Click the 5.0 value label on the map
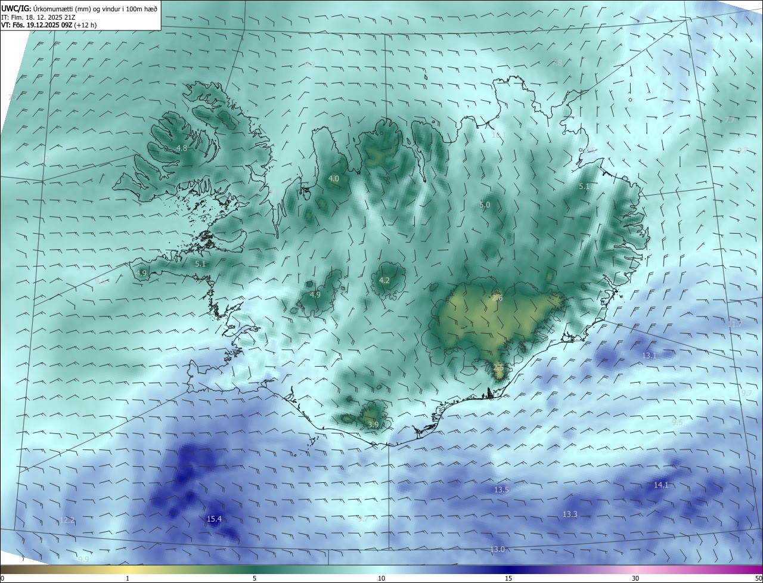 (485, 204)
